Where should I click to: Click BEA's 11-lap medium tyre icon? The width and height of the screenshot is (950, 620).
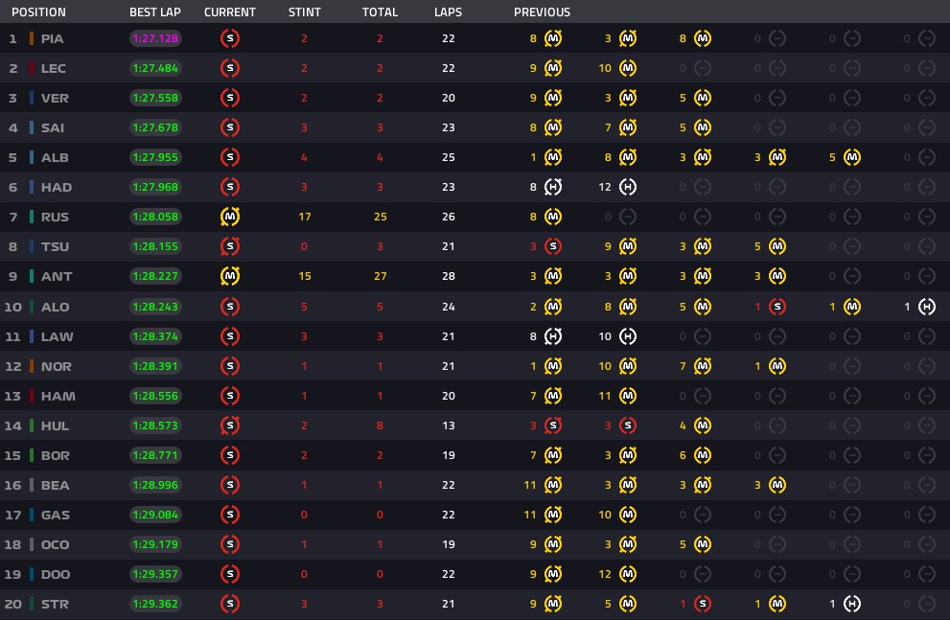(x=552, y=484)
